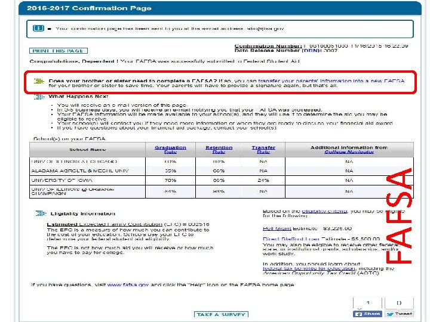Click the Estimated Expected Family Contribution text
The height and width of the screenshot is (322, 430).
(105, 224)
